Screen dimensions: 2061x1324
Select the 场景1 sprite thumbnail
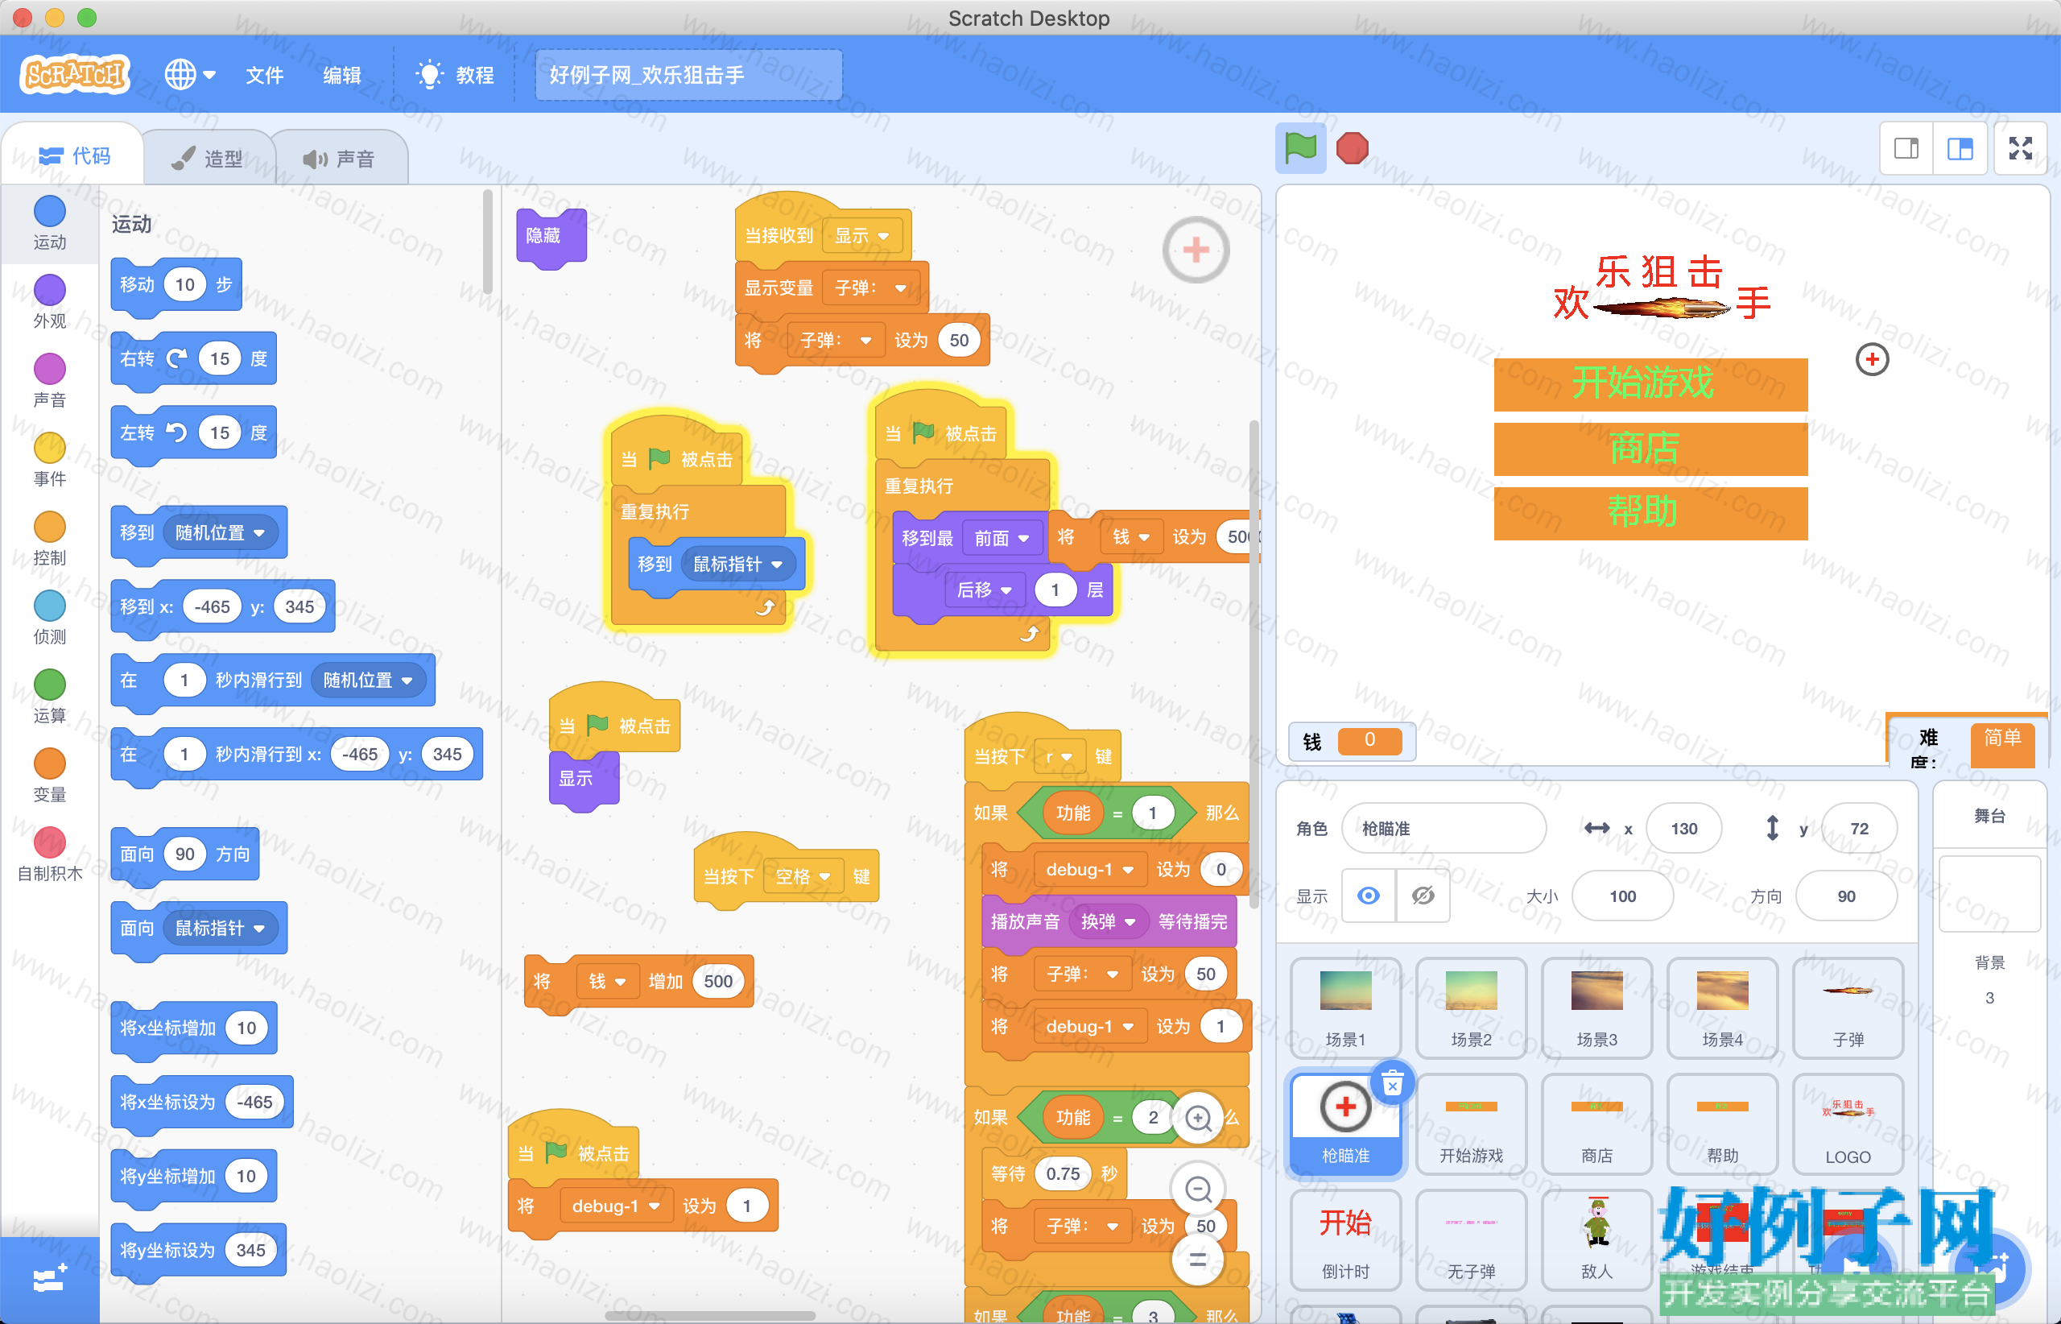1346,1008
